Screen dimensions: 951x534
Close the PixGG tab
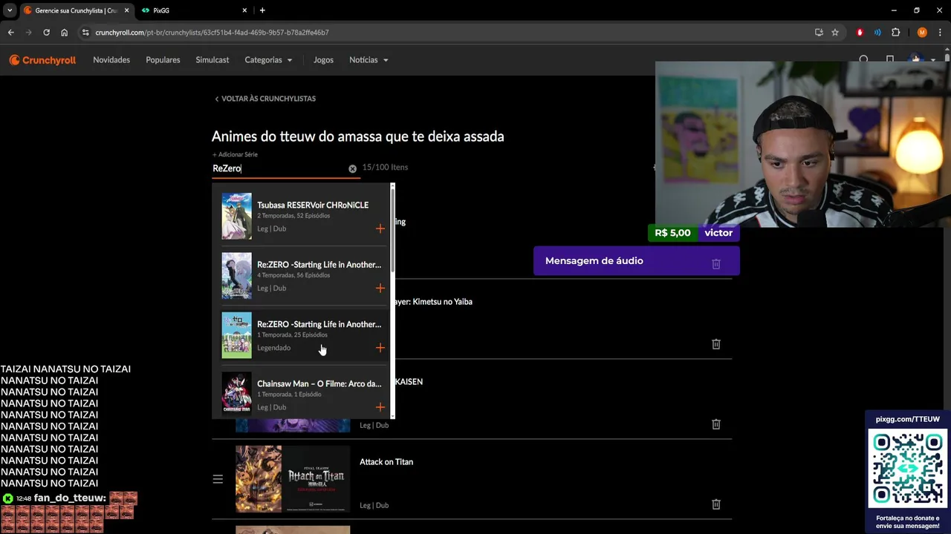[245, 10]
